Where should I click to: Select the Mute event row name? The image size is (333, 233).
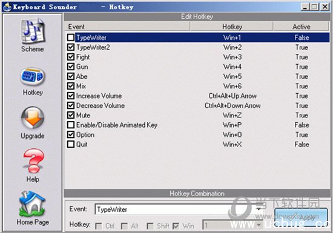pos(84,115)
